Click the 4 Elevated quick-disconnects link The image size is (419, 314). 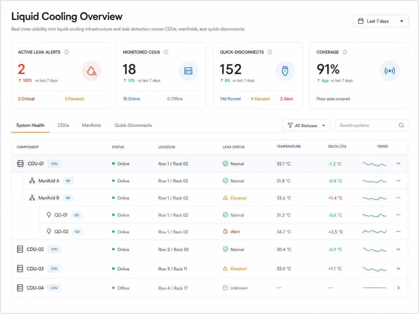tap(260, 99)
